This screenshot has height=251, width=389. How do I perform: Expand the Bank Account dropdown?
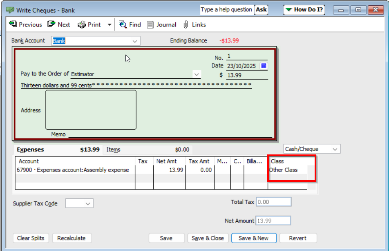[x=135, y=41]
